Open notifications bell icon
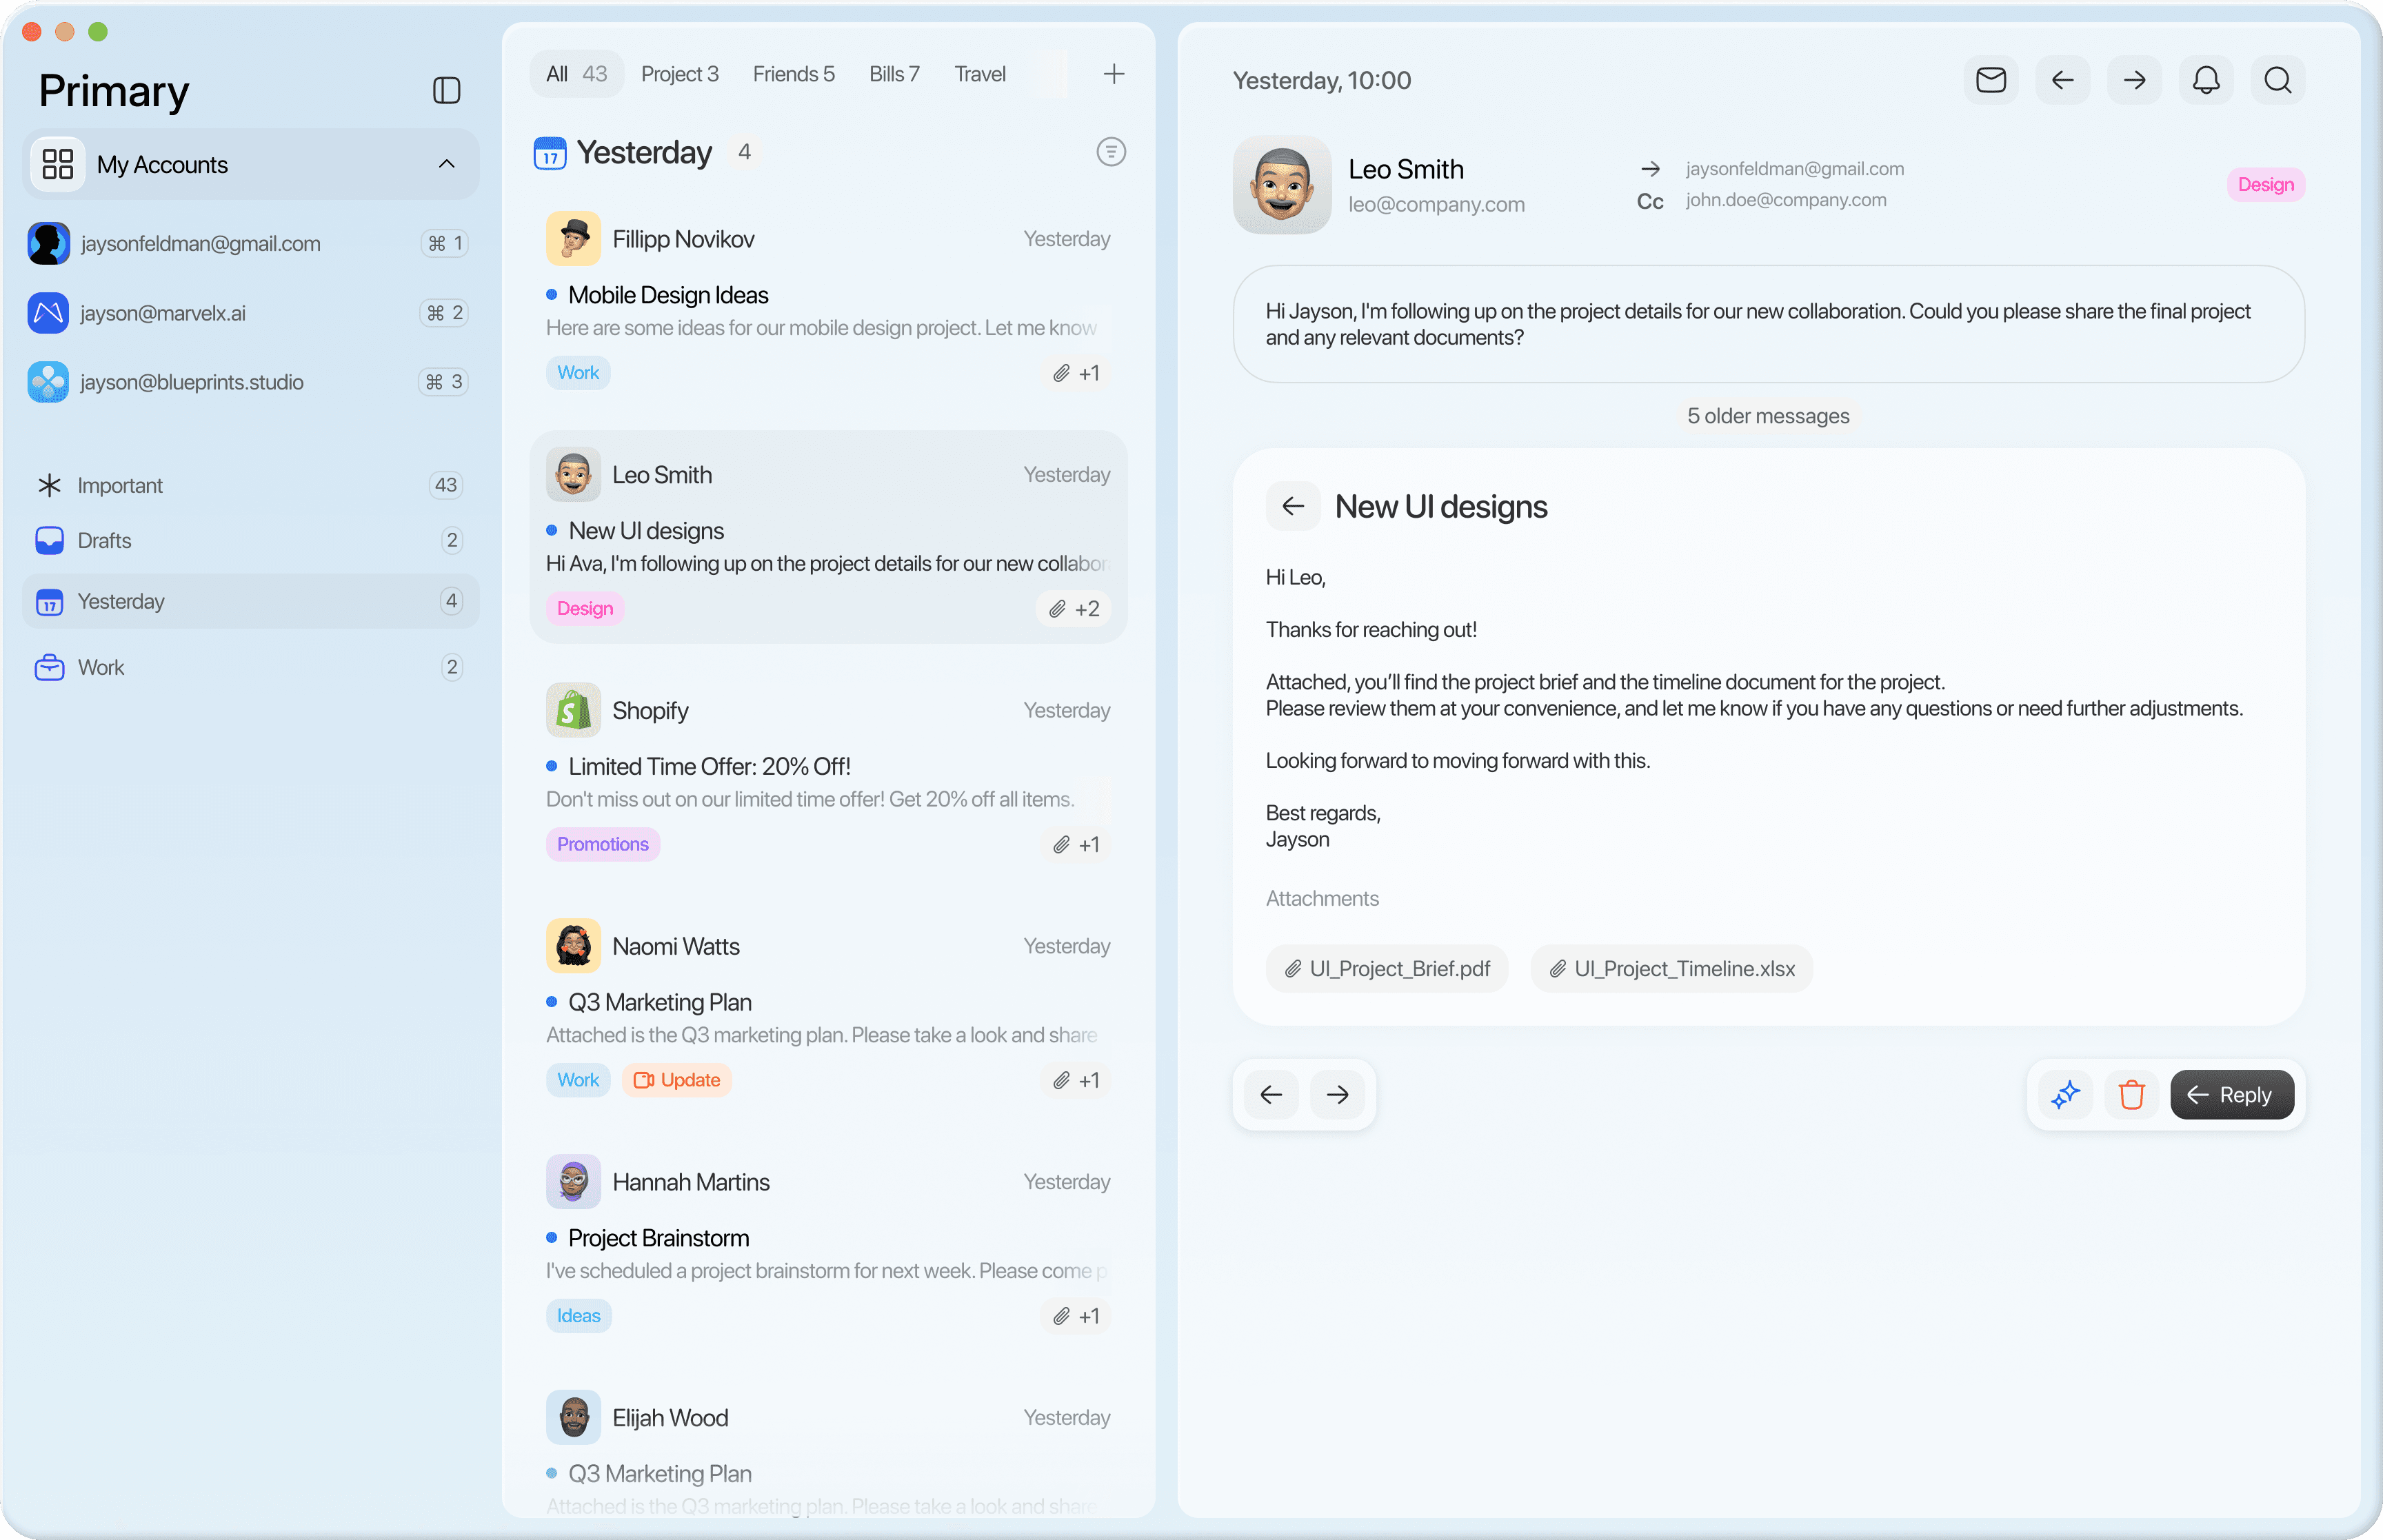2383x1540 pixels. tap(2205, 80)
